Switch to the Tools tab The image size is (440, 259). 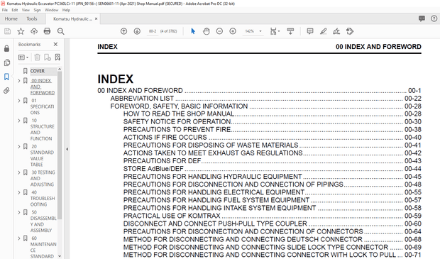click(32, 18)
